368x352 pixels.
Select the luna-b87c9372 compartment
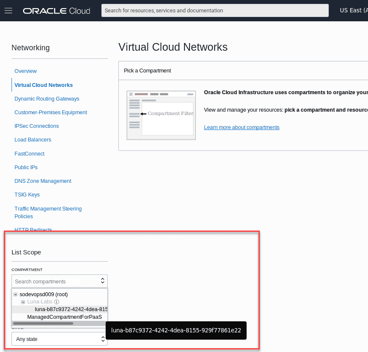point(72,309)
